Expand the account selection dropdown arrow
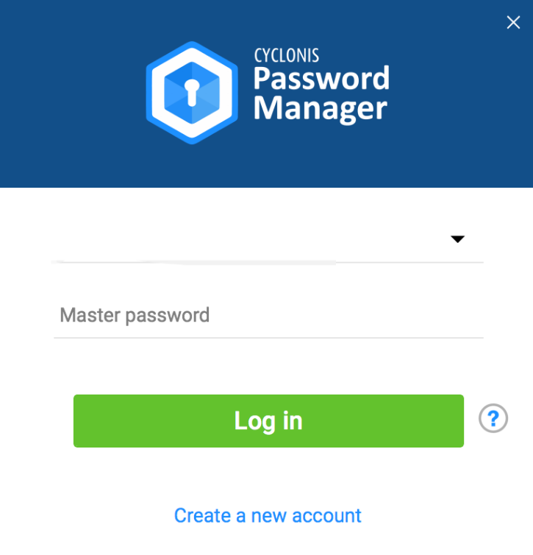 coord(457,239)
